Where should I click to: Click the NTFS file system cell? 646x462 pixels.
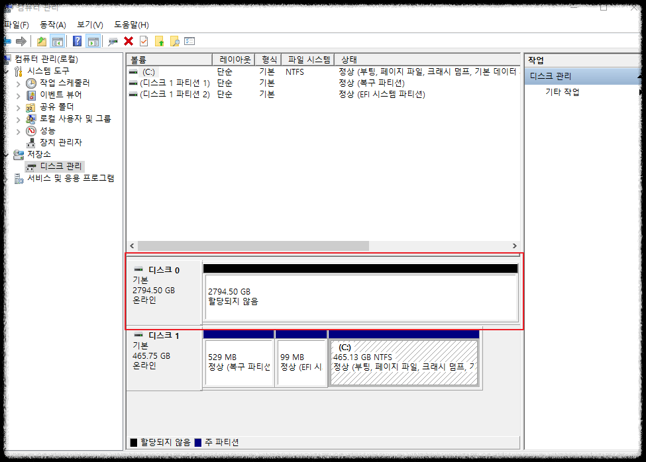295,72
